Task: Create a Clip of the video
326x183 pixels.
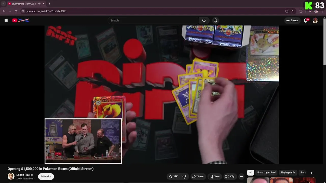Action: (x=230, y=176)
